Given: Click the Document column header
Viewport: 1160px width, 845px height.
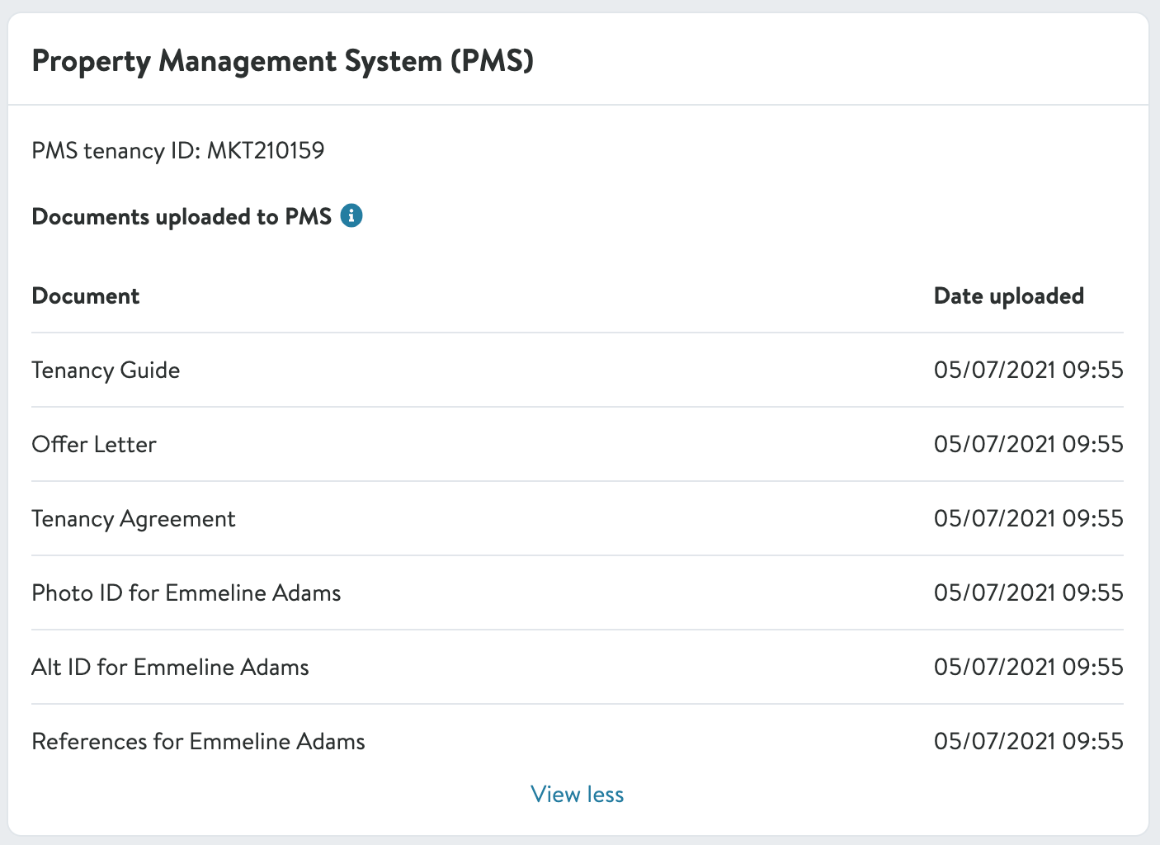Looking at the screenshot, I should [86, 296].
